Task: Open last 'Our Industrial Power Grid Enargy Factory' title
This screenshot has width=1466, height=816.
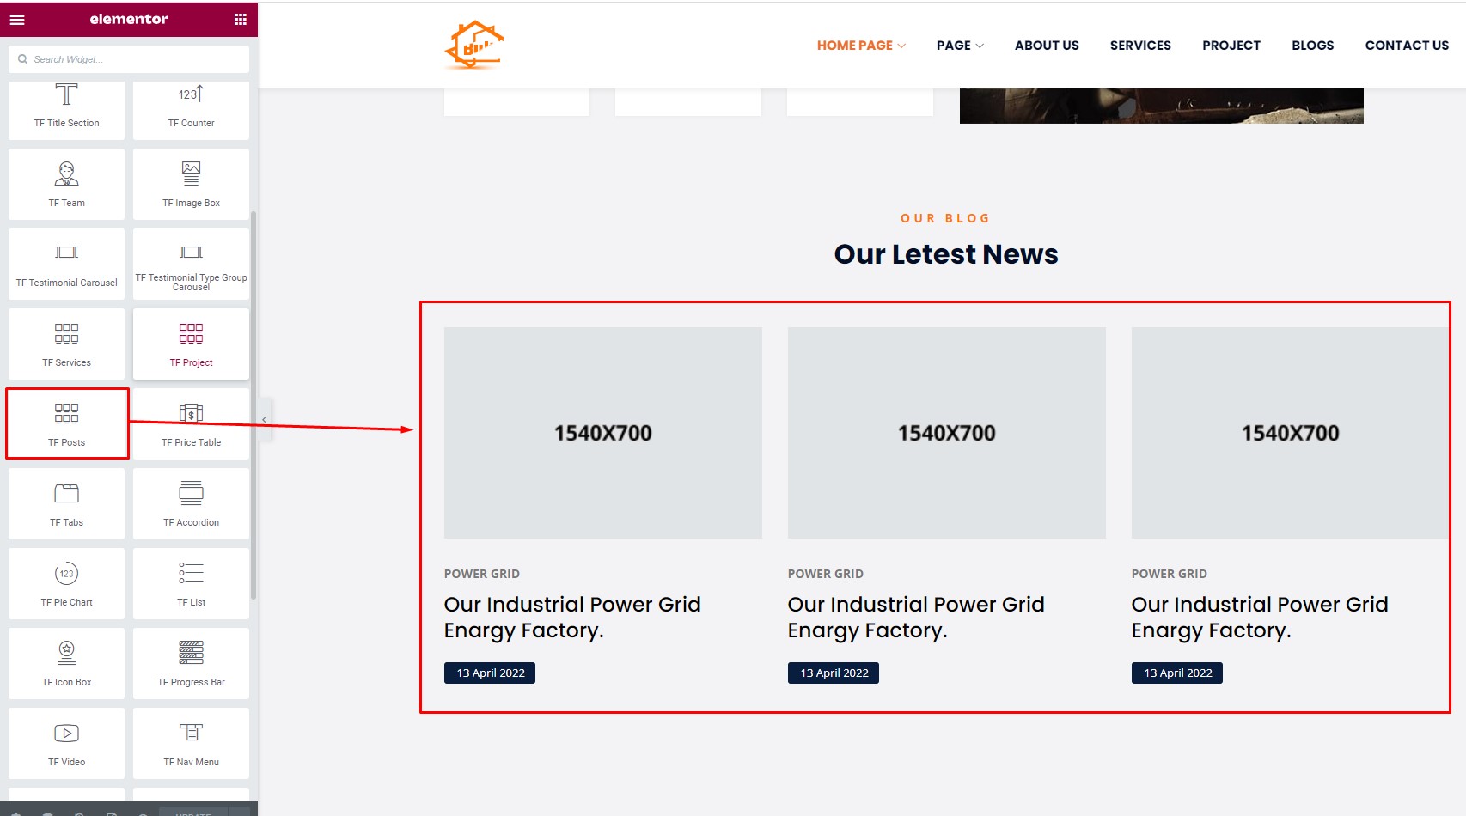Action: tap(1260, 618)
